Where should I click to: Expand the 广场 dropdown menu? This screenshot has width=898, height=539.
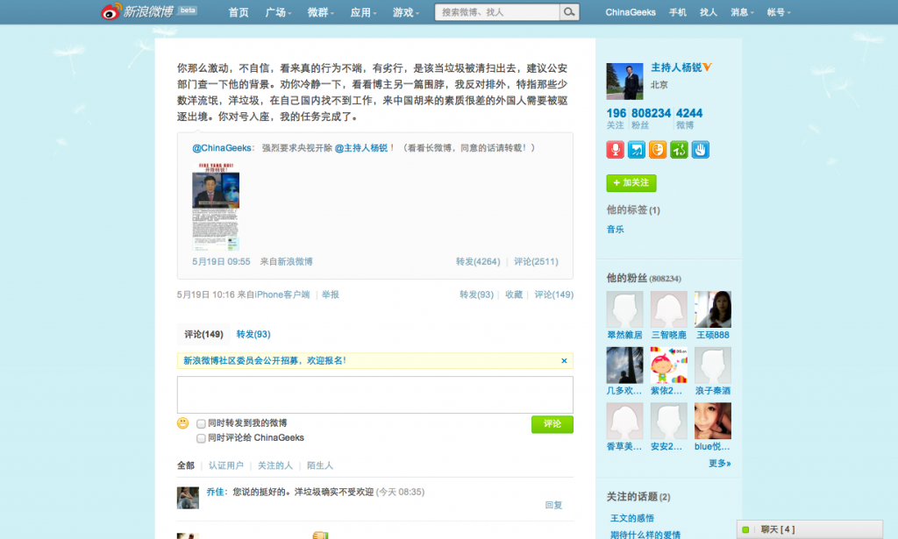(x=279, y=12)
